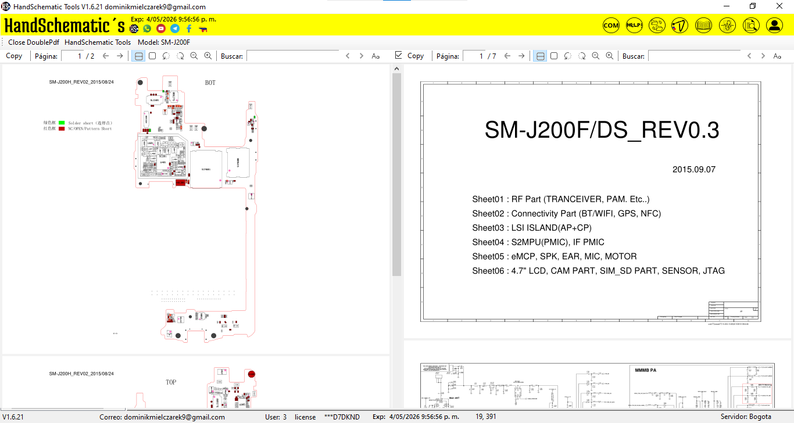Click the left viewer vertical scrollbar thumb
Image resolution: width=794 pixels, height=423 pixels.
click(397, 174)
